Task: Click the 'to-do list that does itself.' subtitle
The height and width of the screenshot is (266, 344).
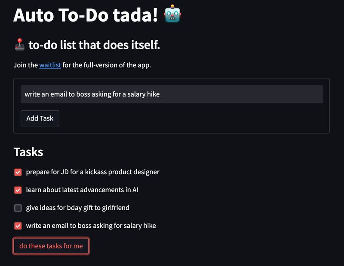Action: pyautogui.click(x=94, y=45)
